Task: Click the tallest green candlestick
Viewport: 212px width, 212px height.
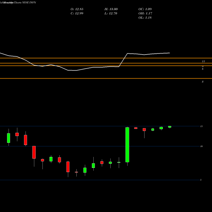Action: click(127, 145)
